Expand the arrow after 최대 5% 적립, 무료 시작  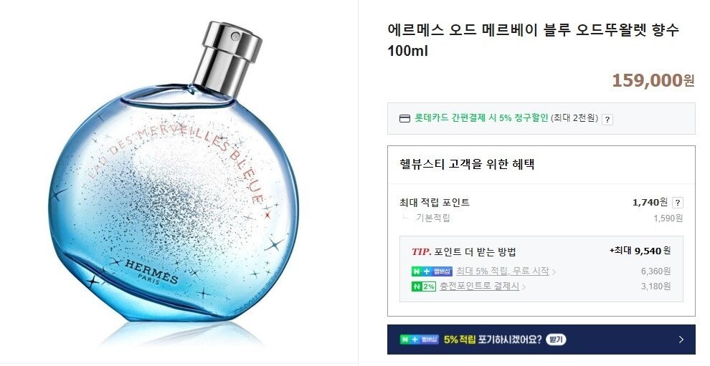(554, 272)
